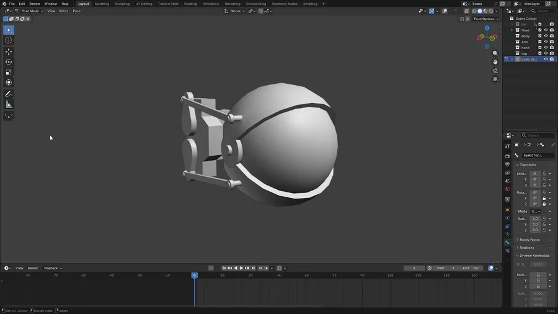Hide the Arm collection with eye icon
Screen dimensions: 558x314
[546, 42]
